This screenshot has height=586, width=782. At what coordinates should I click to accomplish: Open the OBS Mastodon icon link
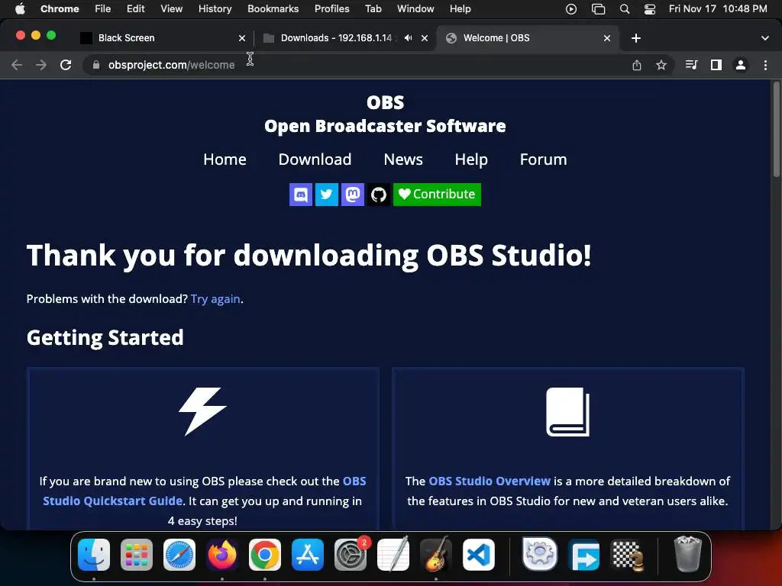point(353,195)
